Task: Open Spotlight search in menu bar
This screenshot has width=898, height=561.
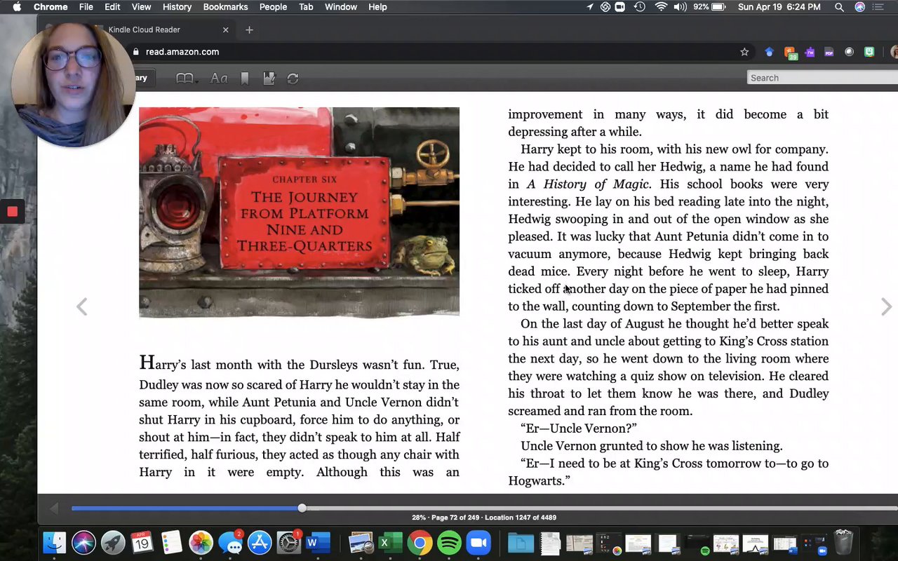Action: (839, 7)
